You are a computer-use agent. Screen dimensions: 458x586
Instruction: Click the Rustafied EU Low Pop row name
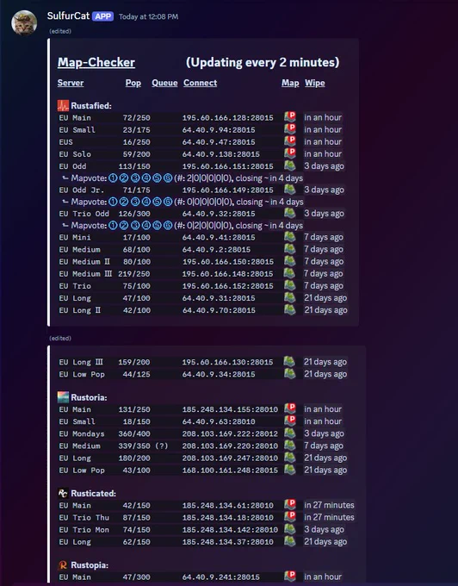click(x=82, y=374)
